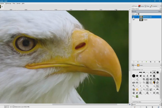Toggle lock pixels paintbrush icon

(136, 14)
